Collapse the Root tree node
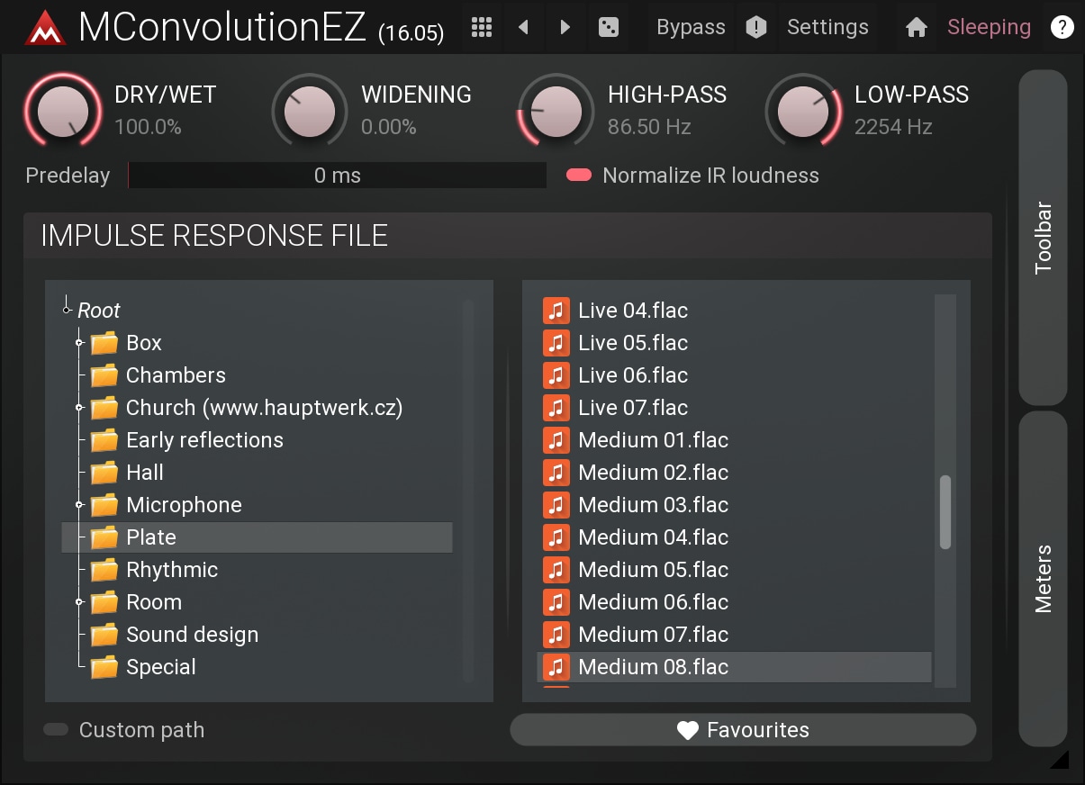 [x=67, y=311]
